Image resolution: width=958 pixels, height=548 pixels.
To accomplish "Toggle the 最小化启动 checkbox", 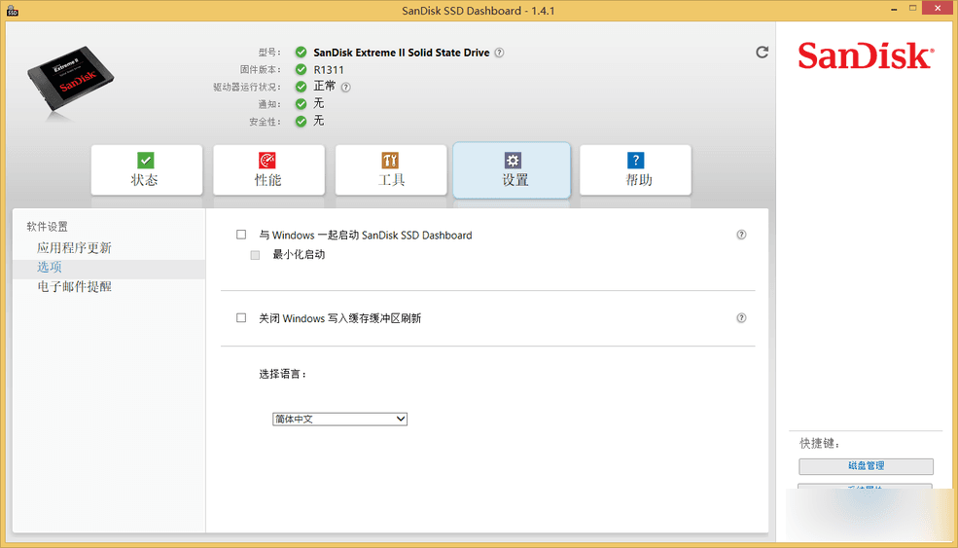I will 256,255.
